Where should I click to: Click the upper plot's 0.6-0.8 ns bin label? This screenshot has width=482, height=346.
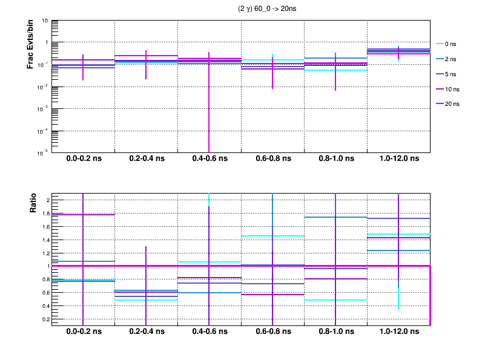point(272,159)
